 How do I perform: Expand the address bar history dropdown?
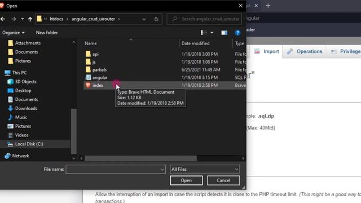(144, 19)
